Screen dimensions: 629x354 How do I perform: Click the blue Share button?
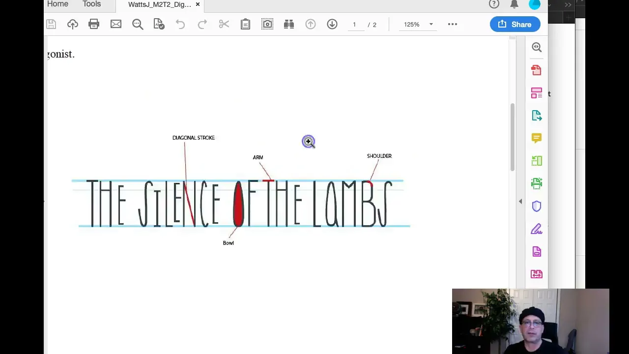(x=515, y=24)
